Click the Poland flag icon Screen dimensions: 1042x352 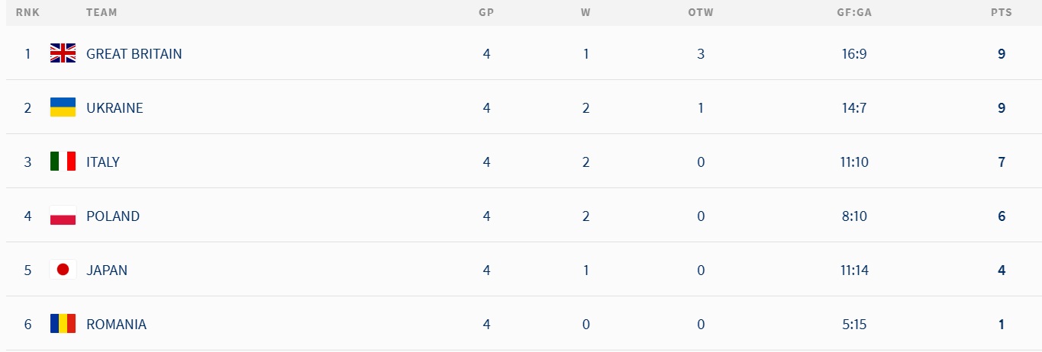click(63, 216)
